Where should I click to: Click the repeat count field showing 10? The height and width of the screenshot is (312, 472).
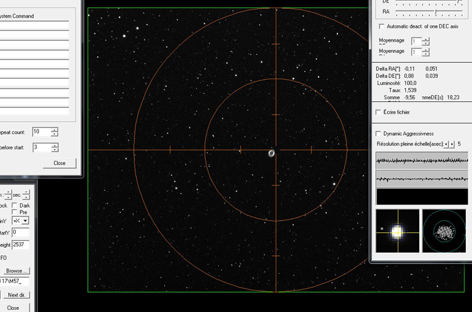(x=42, y=131)
